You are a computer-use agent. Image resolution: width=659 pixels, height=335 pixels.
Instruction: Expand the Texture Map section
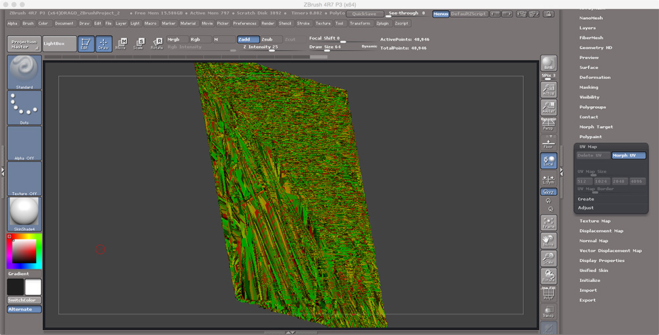point(594,221)
